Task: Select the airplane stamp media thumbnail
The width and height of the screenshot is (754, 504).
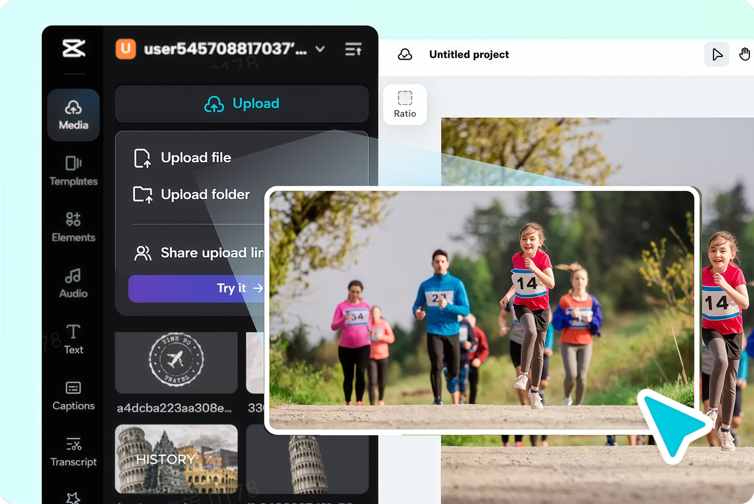Action: [x=176, y=363]
